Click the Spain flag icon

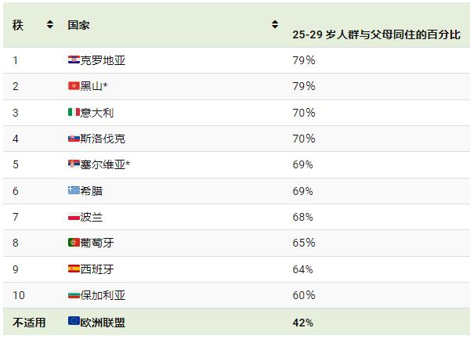74,269
